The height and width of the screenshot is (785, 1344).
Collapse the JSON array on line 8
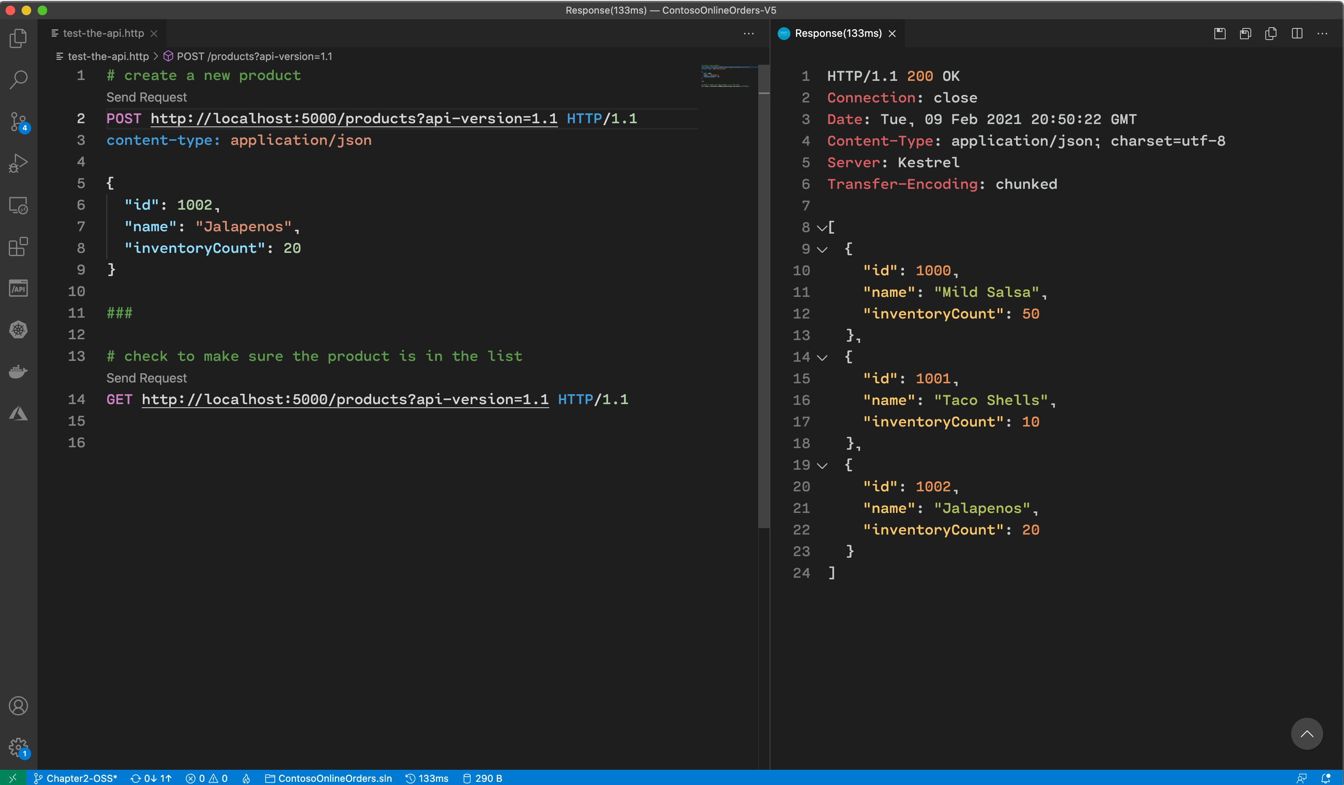tap(822, 228)
